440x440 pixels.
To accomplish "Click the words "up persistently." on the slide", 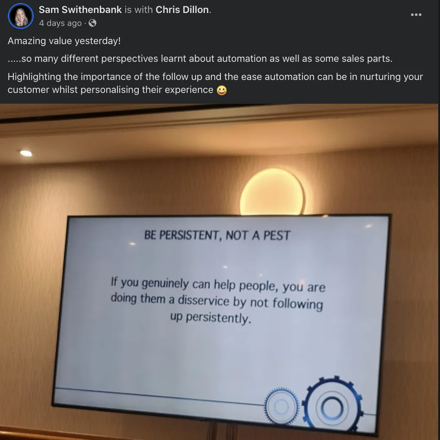I will tap(211, 317).
